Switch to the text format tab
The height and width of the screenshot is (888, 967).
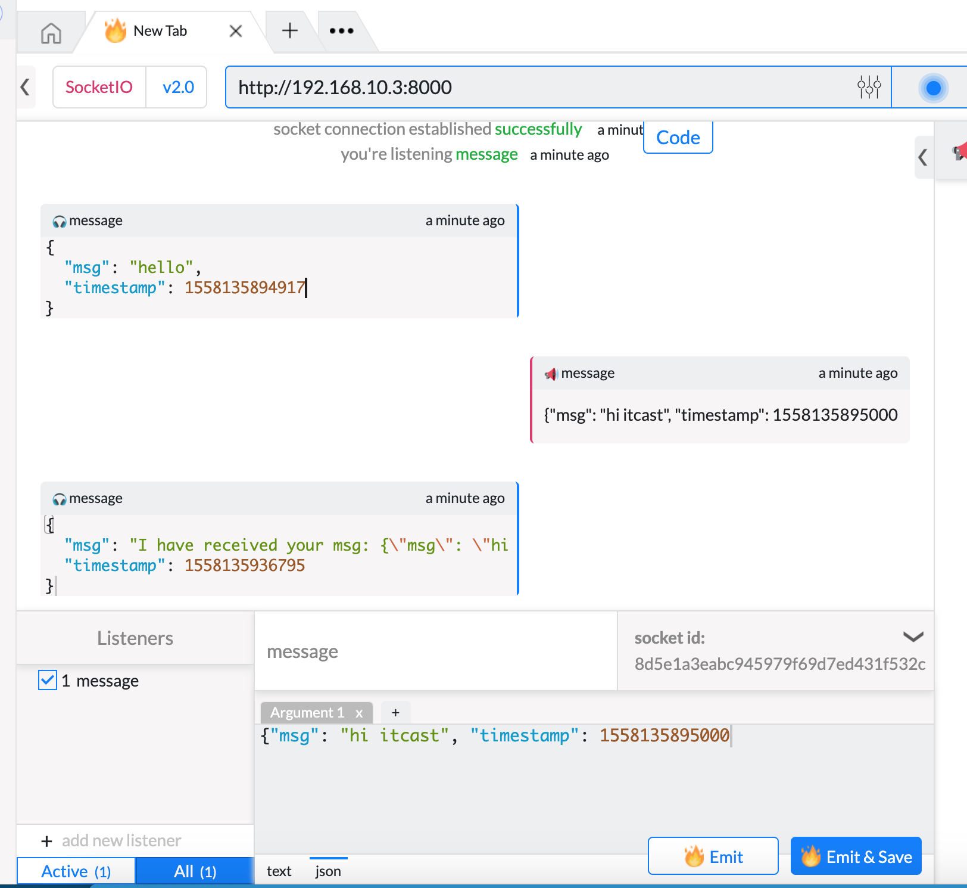[x=279, y=871]
